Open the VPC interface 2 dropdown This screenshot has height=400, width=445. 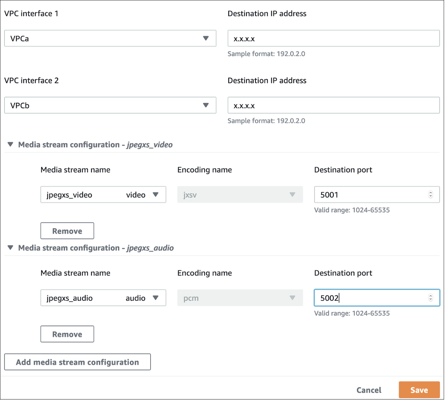(109, 106)
